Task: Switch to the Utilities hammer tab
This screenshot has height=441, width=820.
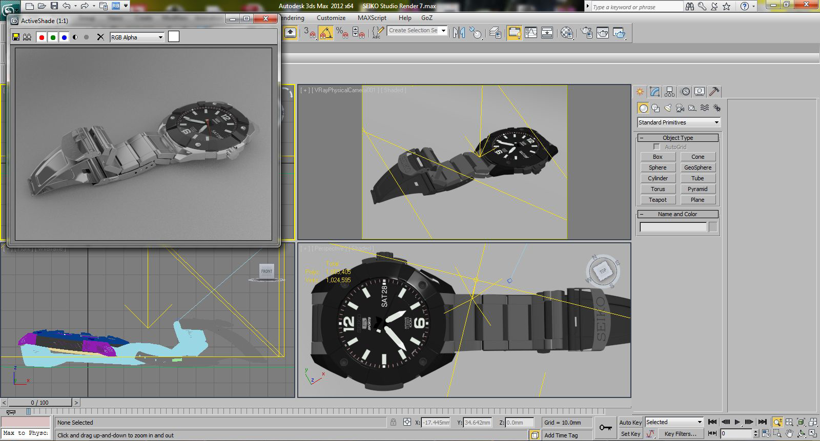Action: click(714, 92)
